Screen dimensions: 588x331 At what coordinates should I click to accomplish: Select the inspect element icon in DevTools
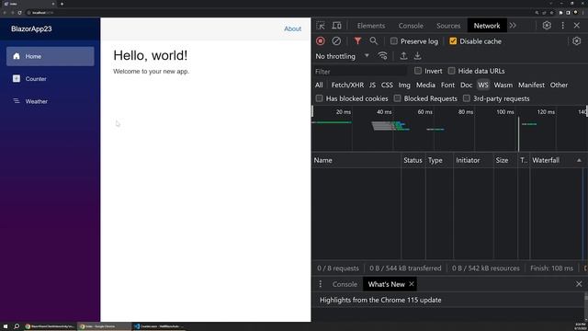click(x=321, y=26)
